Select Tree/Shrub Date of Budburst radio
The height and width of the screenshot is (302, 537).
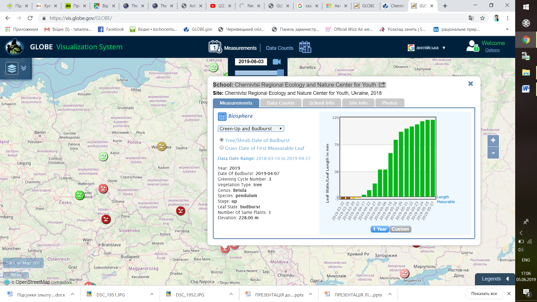[222, 140]
